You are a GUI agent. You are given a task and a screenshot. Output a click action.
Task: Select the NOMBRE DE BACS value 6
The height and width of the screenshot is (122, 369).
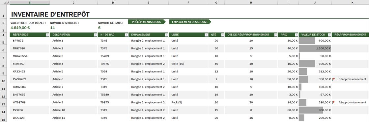[x=99, y=28]
